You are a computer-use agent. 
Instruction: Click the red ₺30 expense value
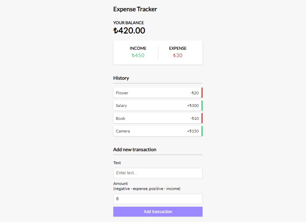click(x=177, y=55)
